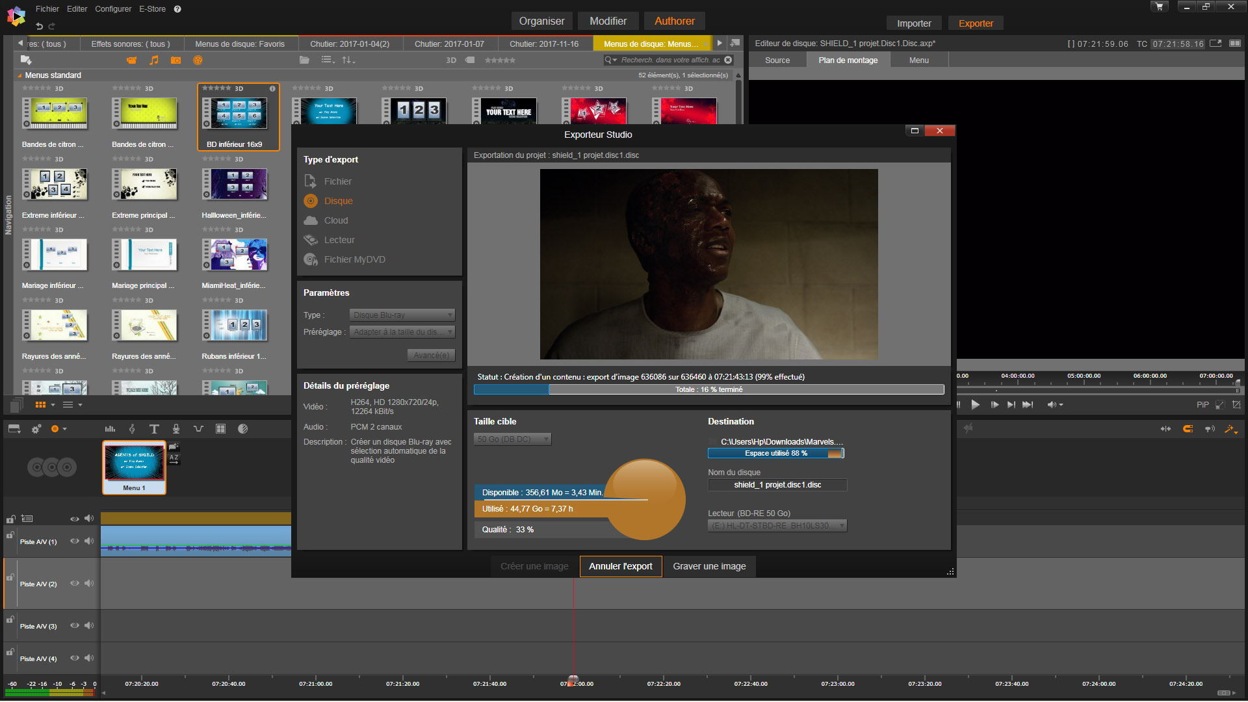Click the library folder view icon
The width and height of the screenshot is (1248, 702).
pos(304,60)
